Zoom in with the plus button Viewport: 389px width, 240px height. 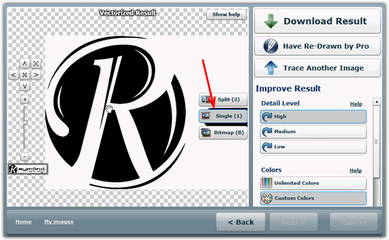coord(25,100)
